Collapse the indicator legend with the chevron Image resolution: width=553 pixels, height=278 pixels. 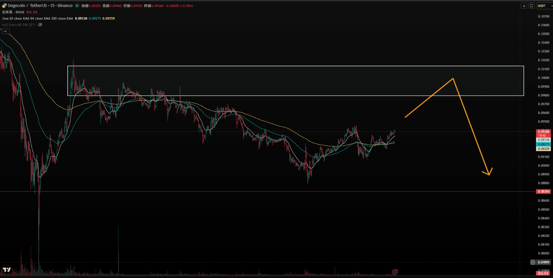[5, 31]
